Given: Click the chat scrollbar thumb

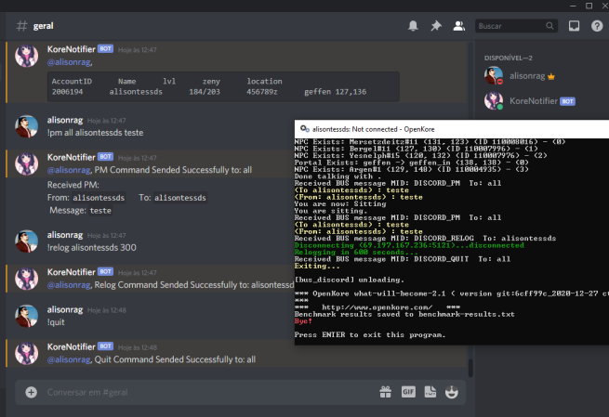Looking at the screenshot, I should click(470, 368).
